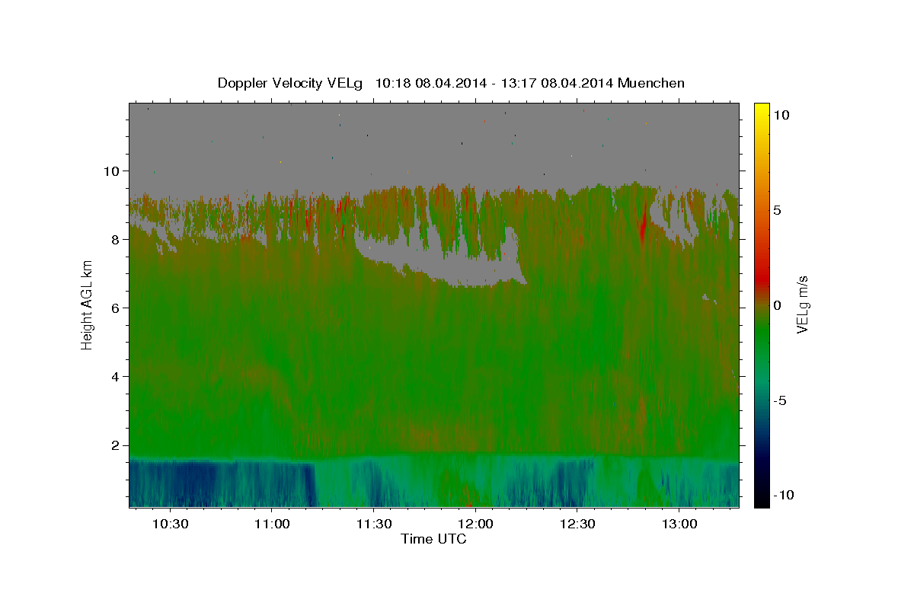This screenshot has width=914, height=609.
Task: Click the colorbar value 10
Action: (x=781, y=115)
